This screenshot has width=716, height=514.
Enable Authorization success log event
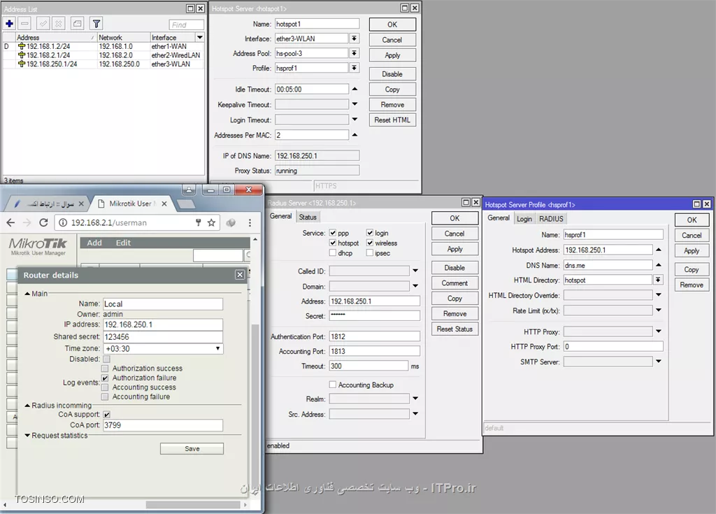105,369
